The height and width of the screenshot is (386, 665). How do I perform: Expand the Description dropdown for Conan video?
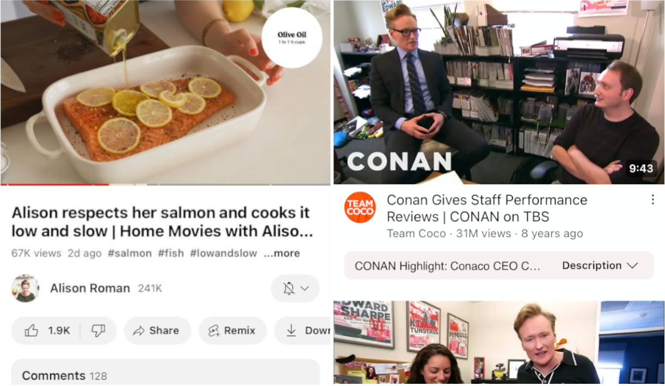click(600, 266)
